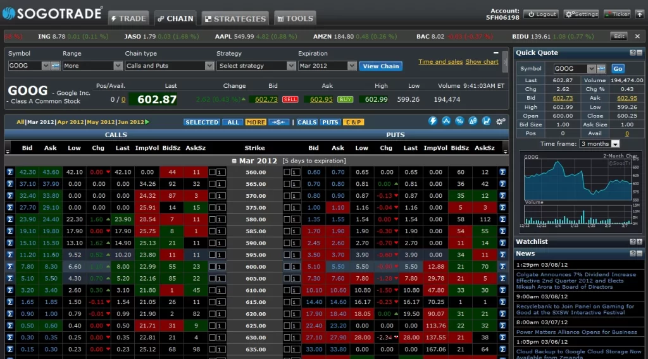Open Quick Quote symbol dropdown
Screen dimensions: 648x359
point(592,68)
